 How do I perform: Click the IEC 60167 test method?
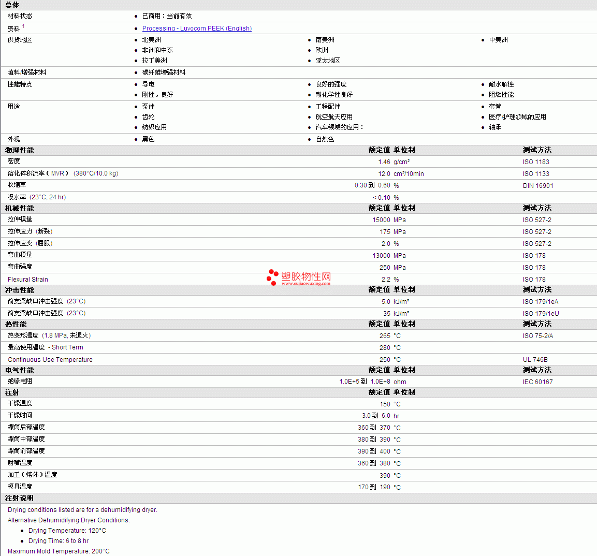point(537,382)
